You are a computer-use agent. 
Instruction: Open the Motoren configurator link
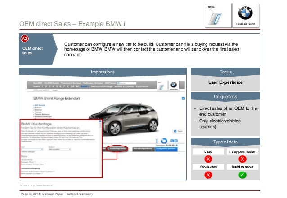[x=38, y=108]
